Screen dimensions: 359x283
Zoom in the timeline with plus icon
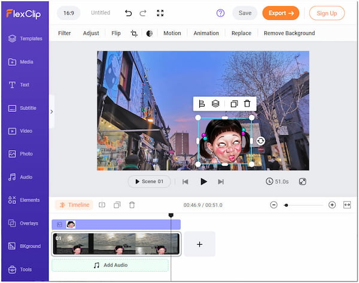tap(332, 205)
